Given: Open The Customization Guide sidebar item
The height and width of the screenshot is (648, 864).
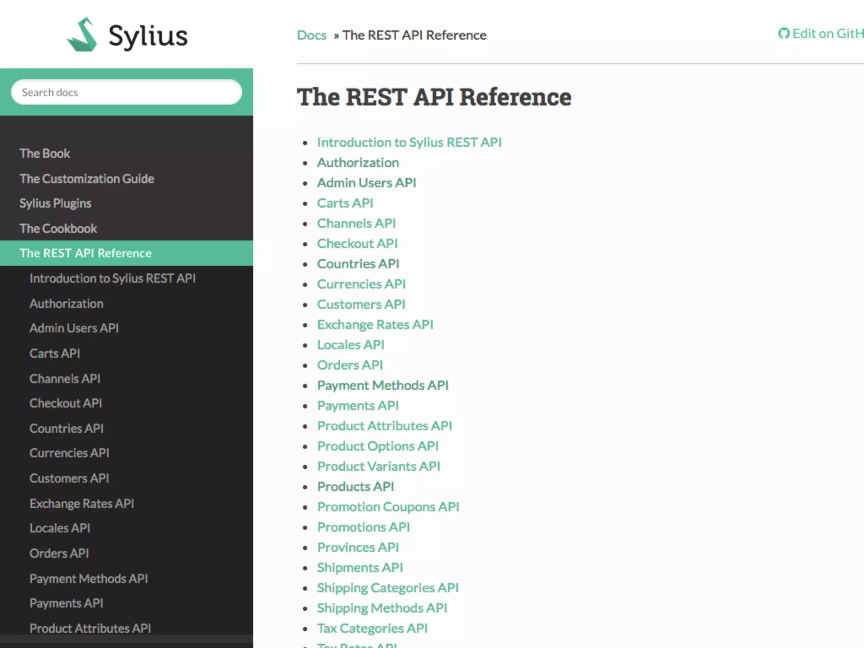Looking at the screenshot, I should pos(86,179).
